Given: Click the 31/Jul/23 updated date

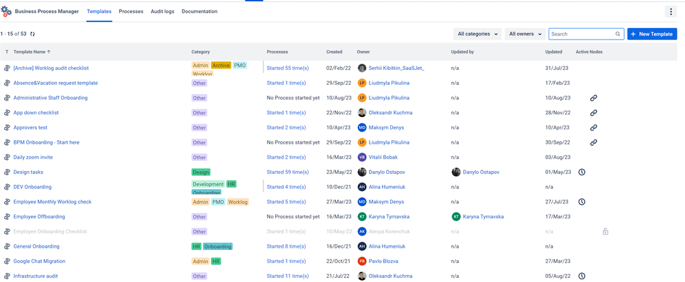Looking at the screenshot, I should pyautogui.click(x=557, y=68).
